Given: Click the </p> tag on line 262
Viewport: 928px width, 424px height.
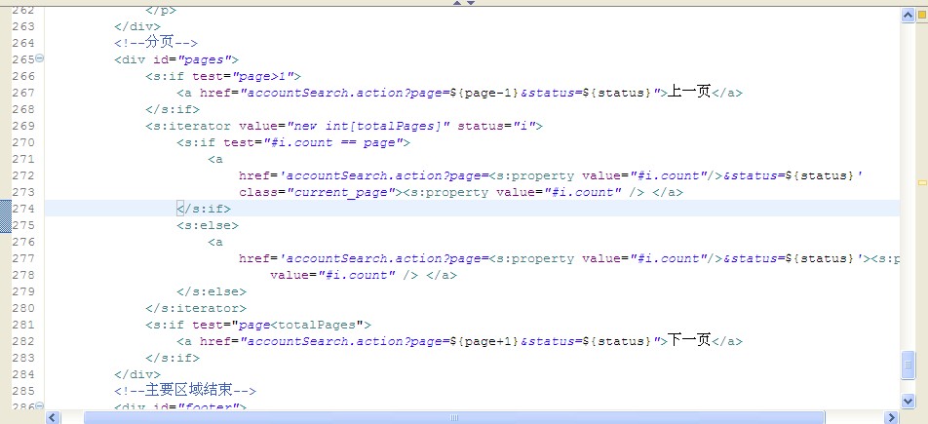Looking at the screenshot, I should pyautogui.click(x=161, y=11).
